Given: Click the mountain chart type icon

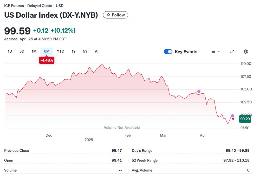Looking at the screenshot, I should tap(213, 52).
